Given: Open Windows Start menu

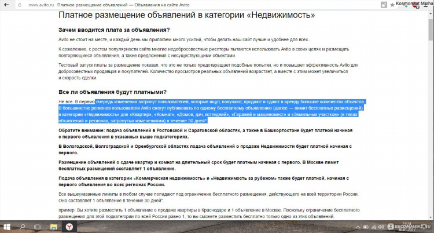Looking at the screenshot, I should (x=6, y=227).
